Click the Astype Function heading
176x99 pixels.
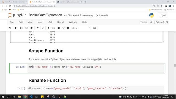click(46, 51)
